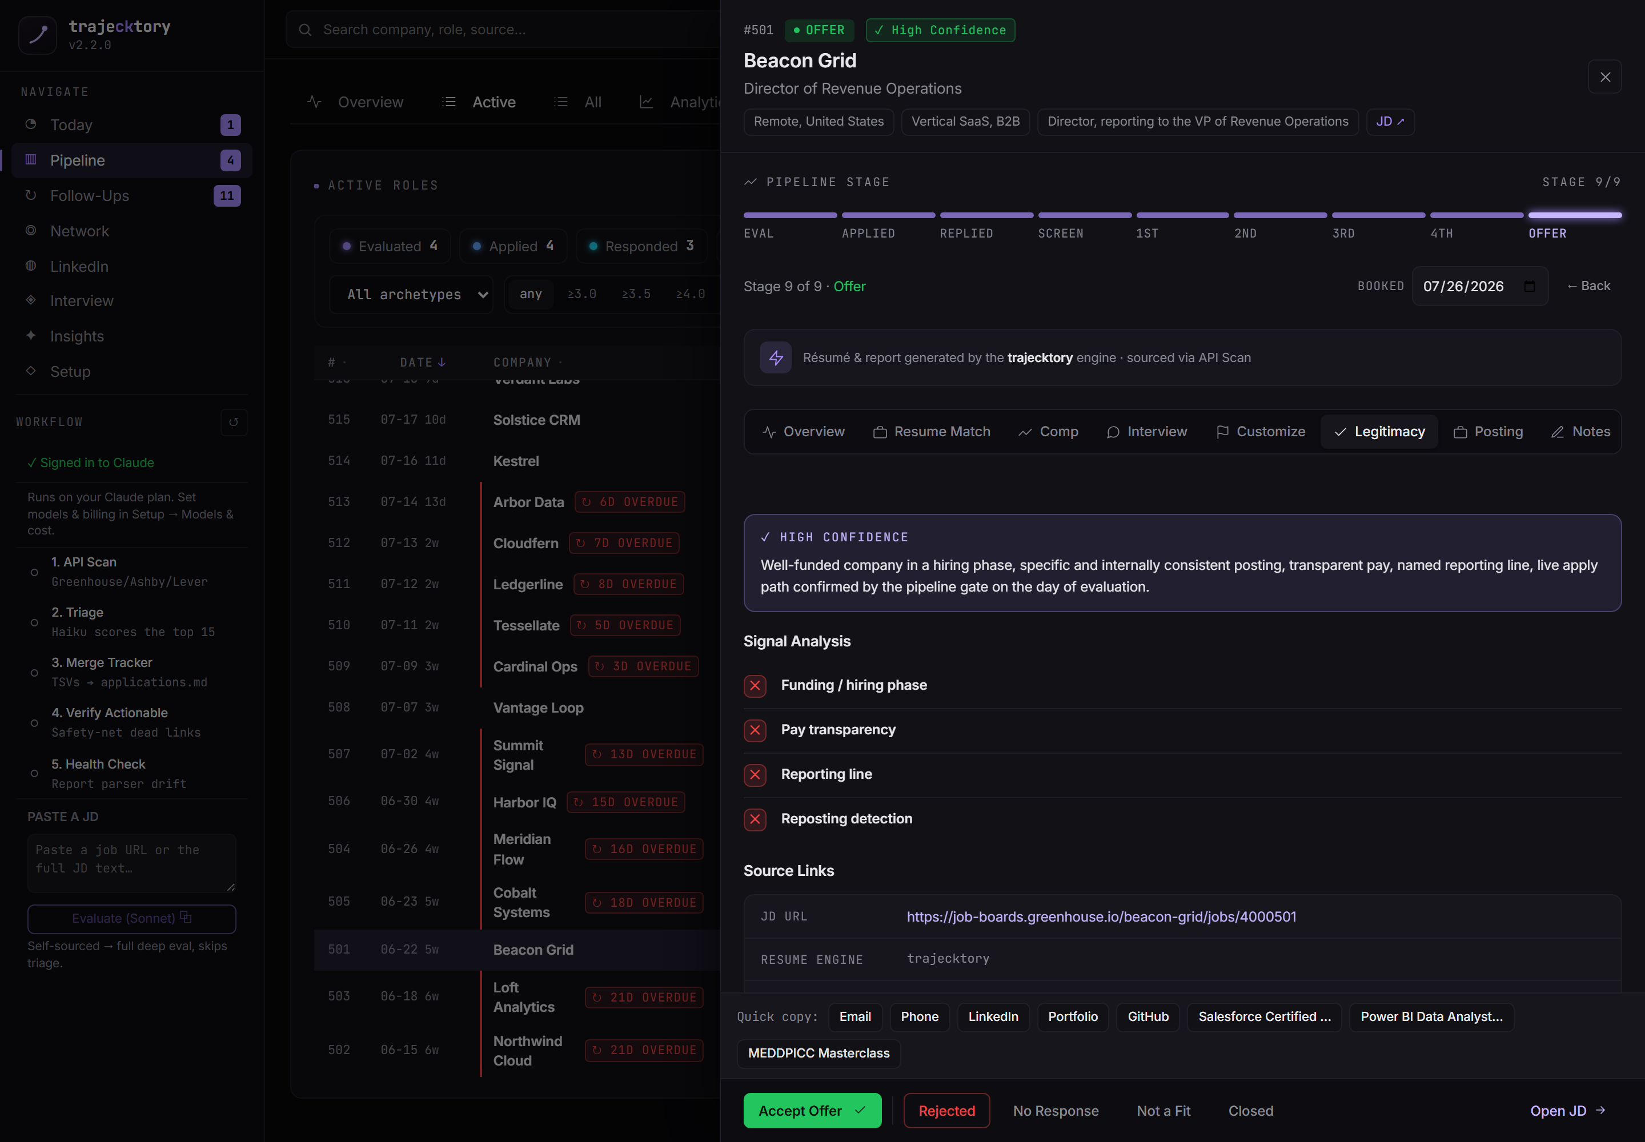Click the Paste a JD text area
Viewport: 1645px width, 1142px height.
[132, 862]
